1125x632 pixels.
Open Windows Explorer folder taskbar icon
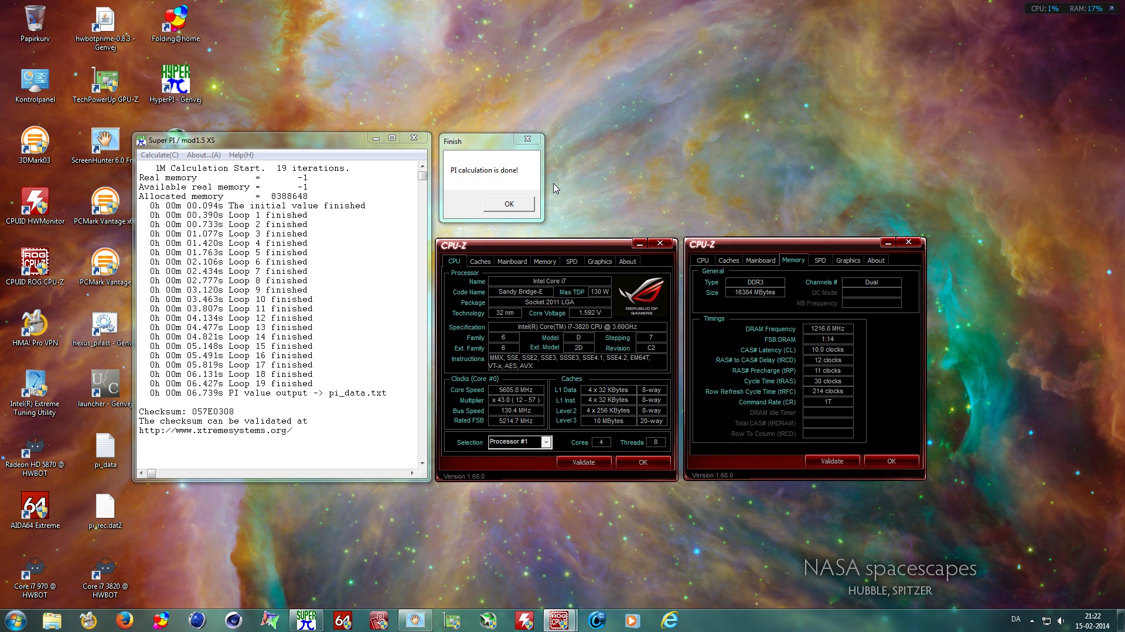coord(52,620)
